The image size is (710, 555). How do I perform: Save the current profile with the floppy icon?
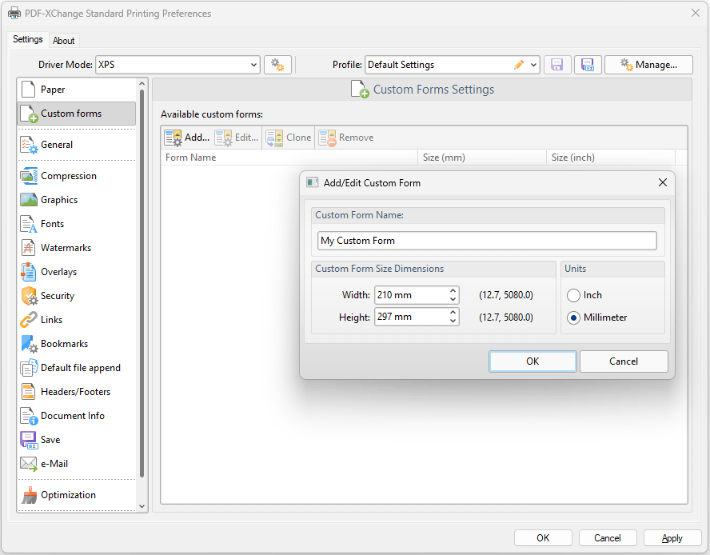click(x=557, y=65)
